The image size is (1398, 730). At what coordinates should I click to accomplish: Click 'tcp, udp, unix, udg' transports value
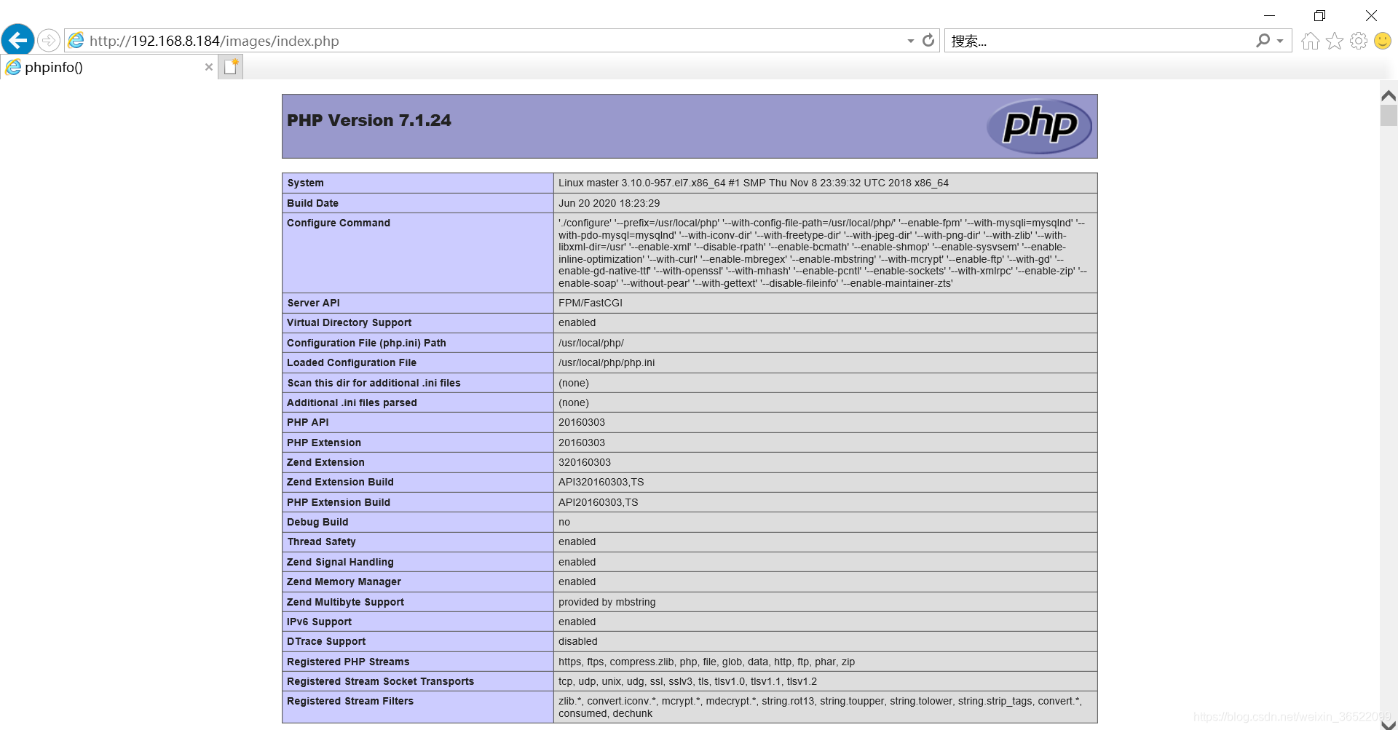pyautogui.click(x=687, y=681)
